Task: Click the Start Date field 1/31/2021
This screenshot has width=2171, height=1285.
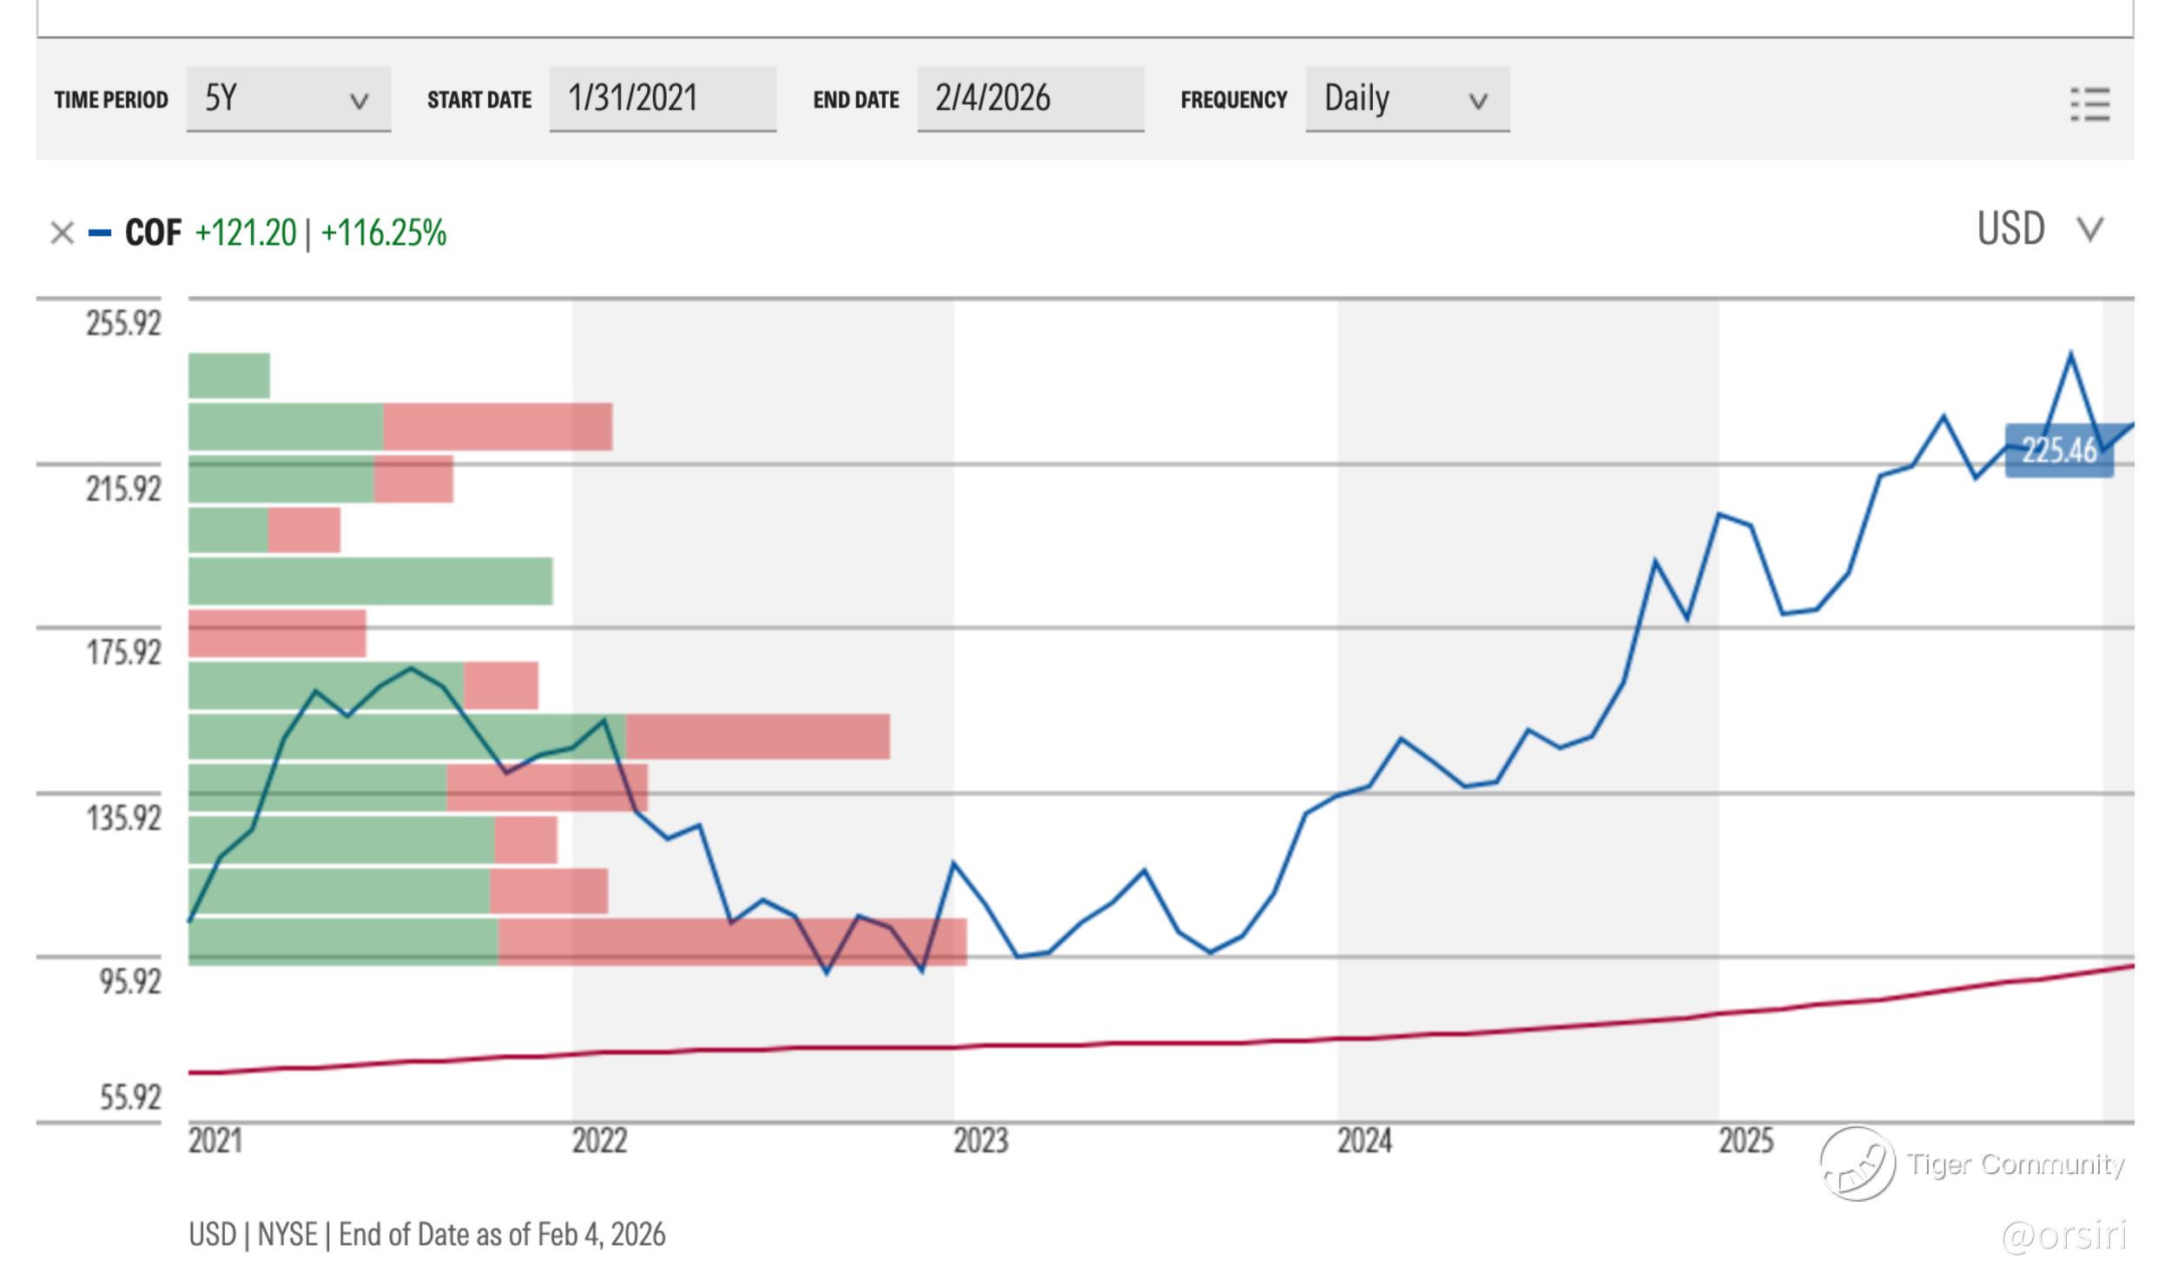Action: (663, 99)
